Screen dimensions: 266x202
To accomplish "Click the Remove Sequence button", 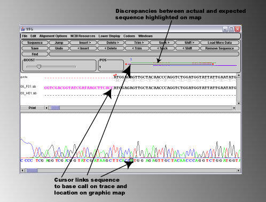I will [220, 48].
